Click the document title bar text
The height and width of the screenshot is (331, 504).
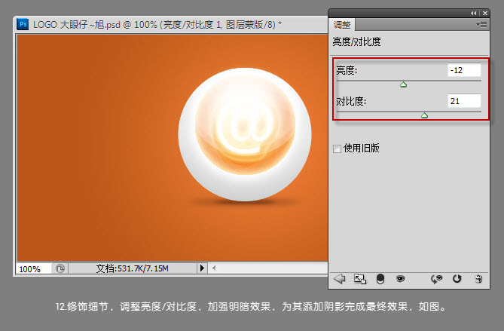pos(157,24)
